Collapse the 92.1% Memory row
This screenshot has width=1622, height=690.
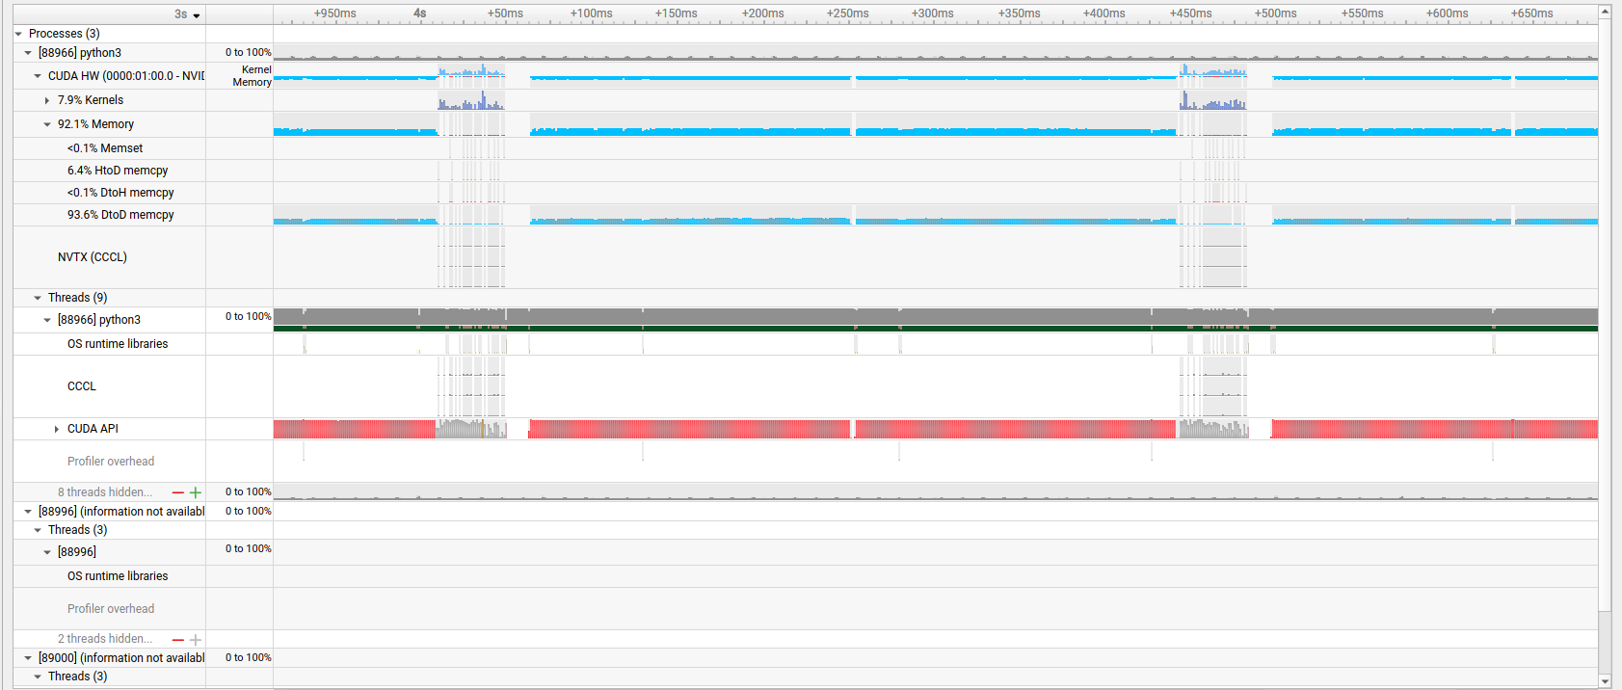(47, 124)
